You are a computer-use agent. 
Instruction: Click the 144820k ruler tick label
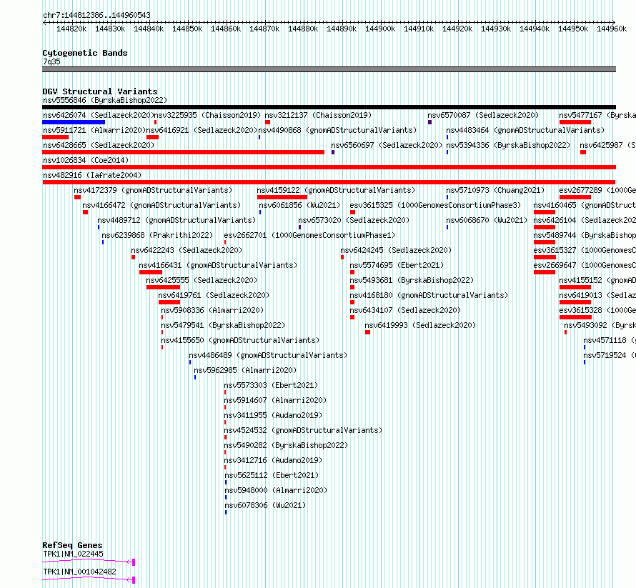(x=71, y=29)
